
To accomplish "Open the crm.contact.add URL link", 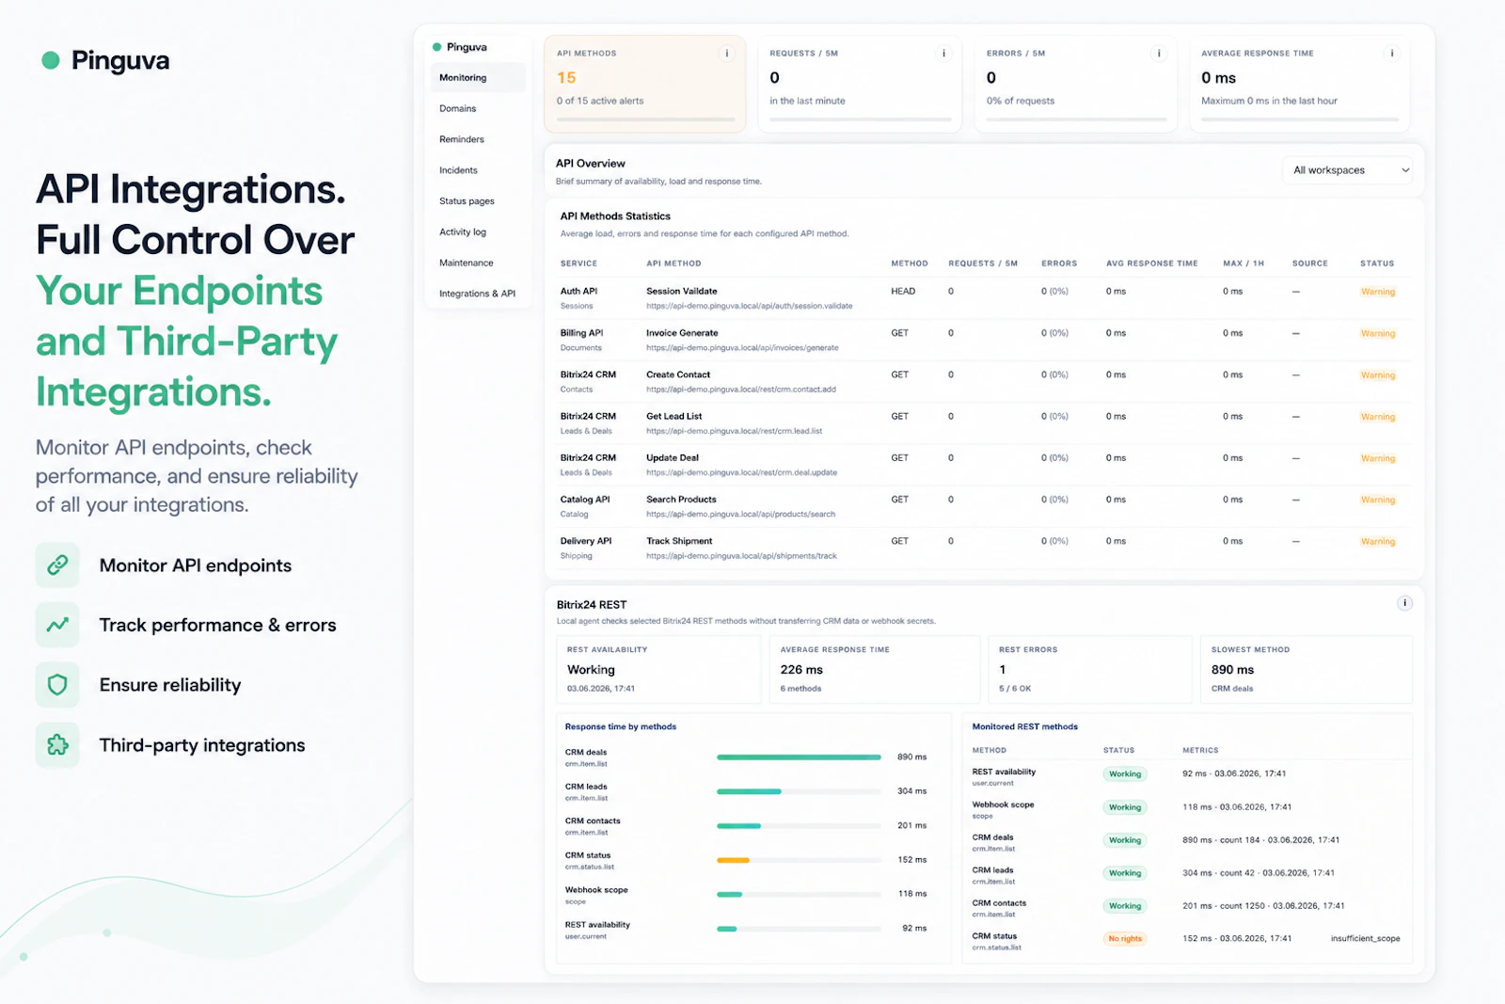I will click(x=740, y=390).
